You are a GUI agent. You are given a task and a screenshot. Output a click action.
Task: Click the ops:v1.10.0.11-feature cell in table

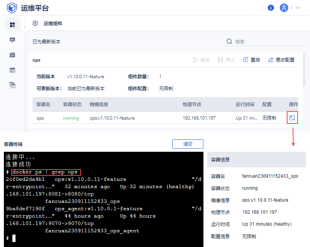[112, 118]
